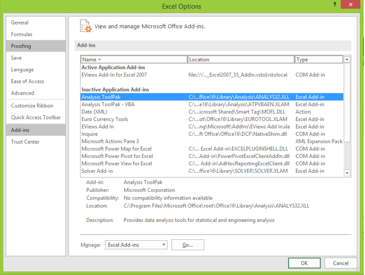The image size is (365, 275).
Task: Open the Formulas options category
Action: click(35, 34)
